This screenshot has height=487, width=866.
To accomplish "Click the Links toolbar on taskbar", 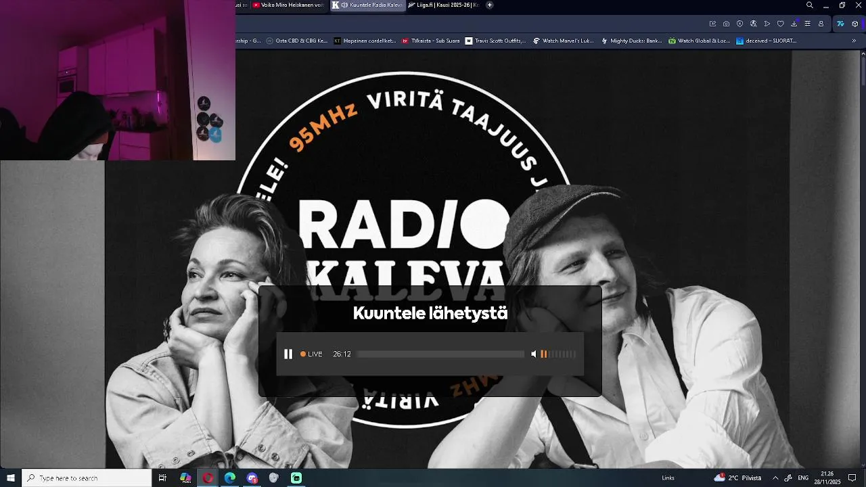I will pos(668,478).
